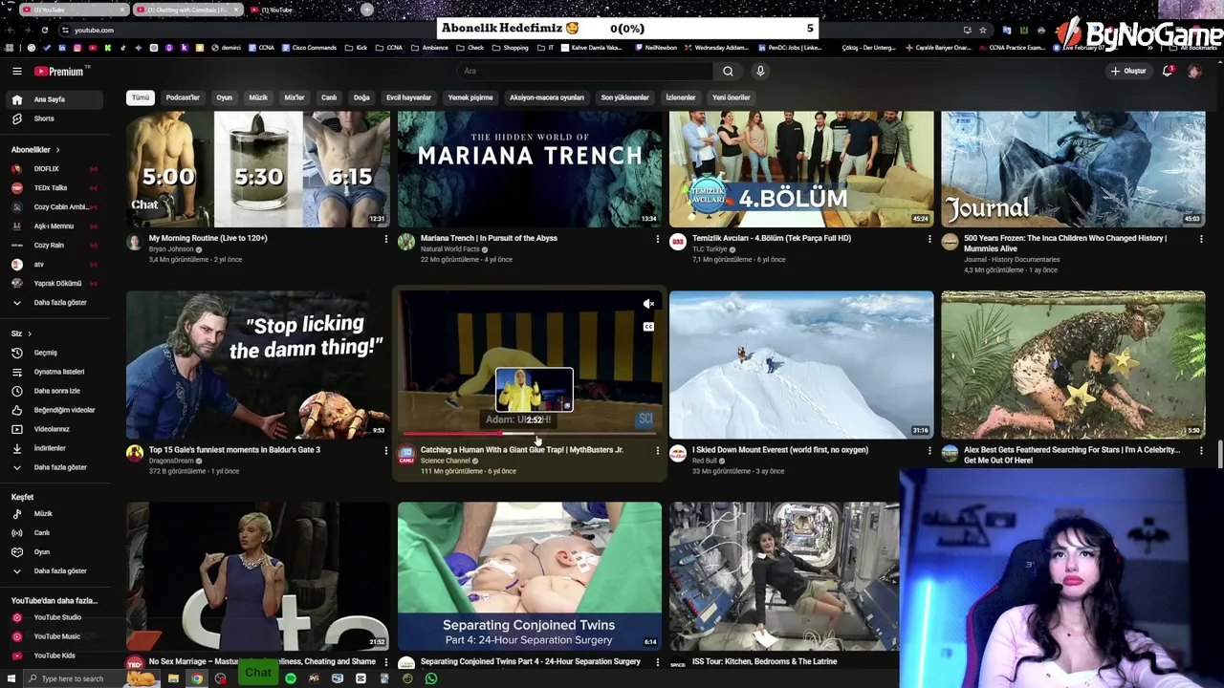Open the Science Channel name link
1224x688 pixels.
tap(446, 461)
